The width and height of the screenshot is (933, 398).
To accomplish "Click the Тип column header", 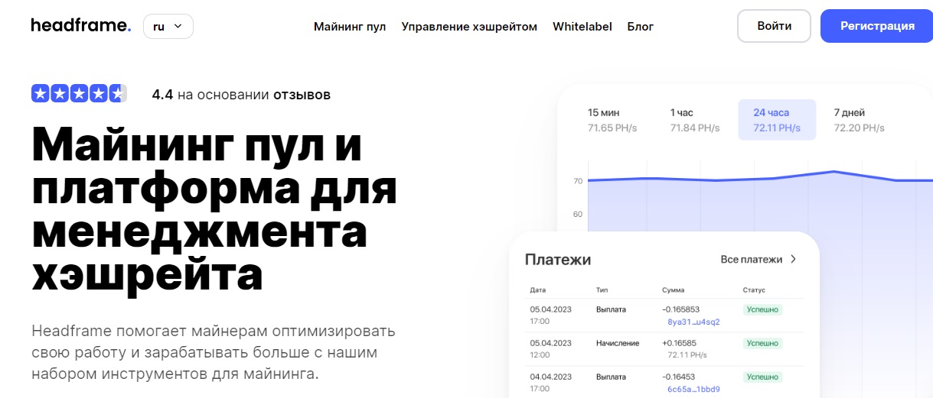I will [602, 290].
